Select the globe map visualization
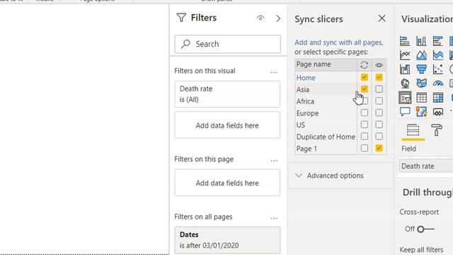This screenshot has width=453, height=255. coord(405,84)
